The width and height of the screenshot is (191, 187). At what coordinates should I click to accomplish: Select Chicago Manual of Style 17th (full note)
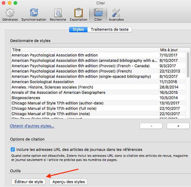coord(98,108)
